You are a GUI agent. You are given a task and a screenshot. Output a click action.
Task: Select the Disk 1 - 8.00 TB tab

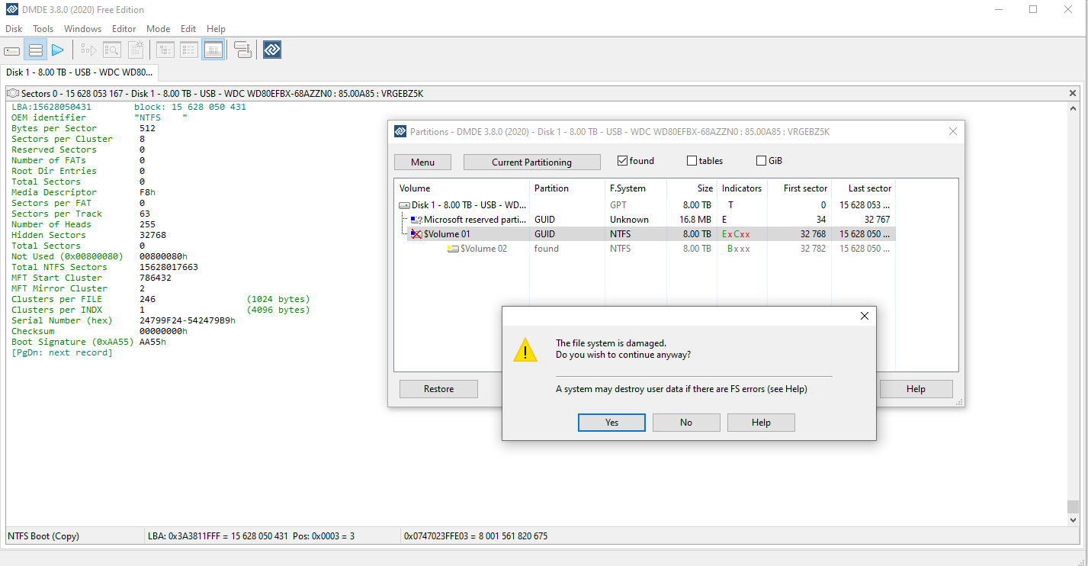79,72
